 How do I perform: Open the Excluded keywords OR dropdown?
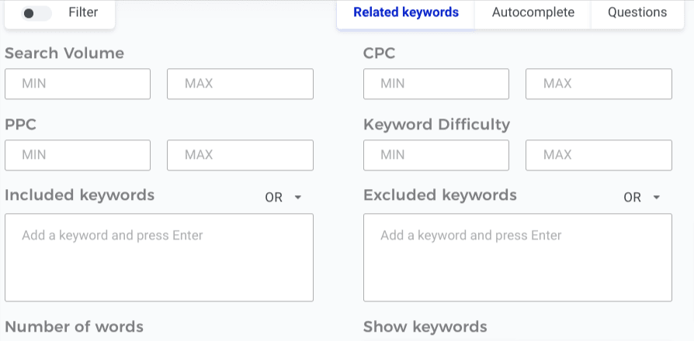pos(642,198)
